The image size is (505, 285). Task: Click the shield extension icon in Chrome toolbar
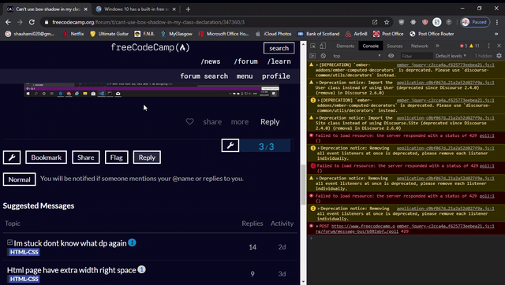point(402,22)
